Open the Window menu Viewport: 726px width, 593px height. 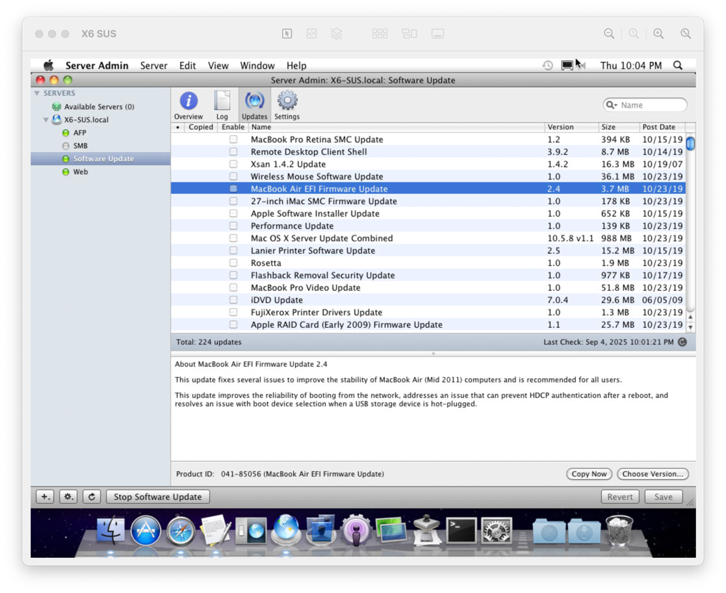tap(257, 65)
